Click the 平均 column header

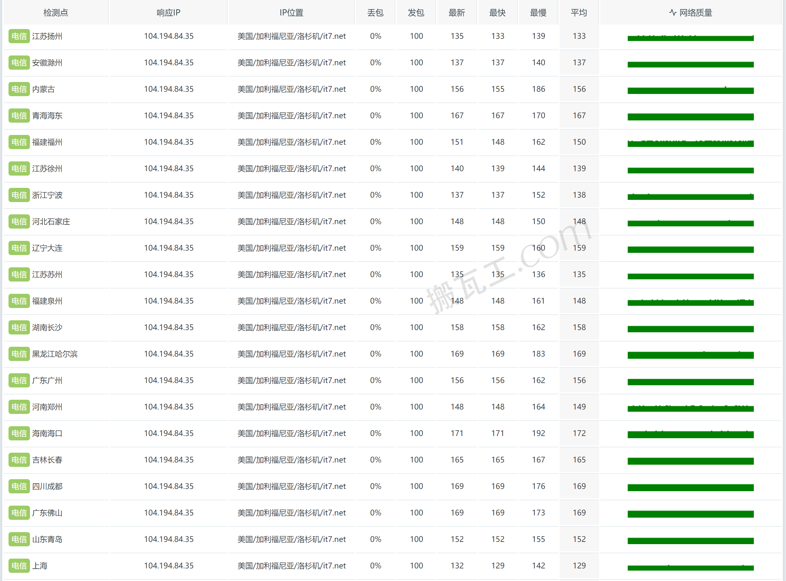[579, 13]
